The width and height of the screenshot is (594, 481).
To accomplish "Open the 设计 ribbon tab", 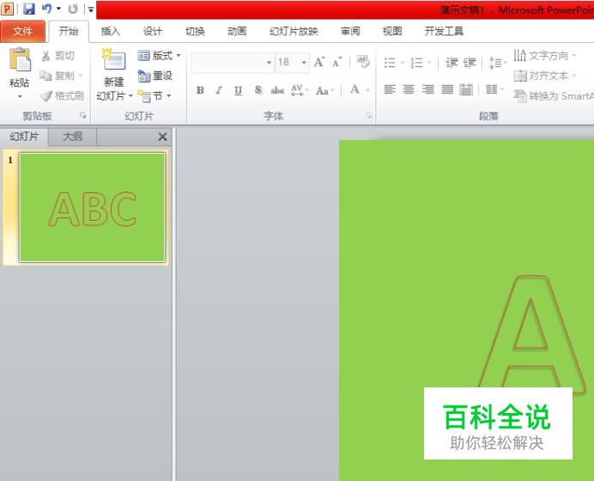I will [153, 31].
